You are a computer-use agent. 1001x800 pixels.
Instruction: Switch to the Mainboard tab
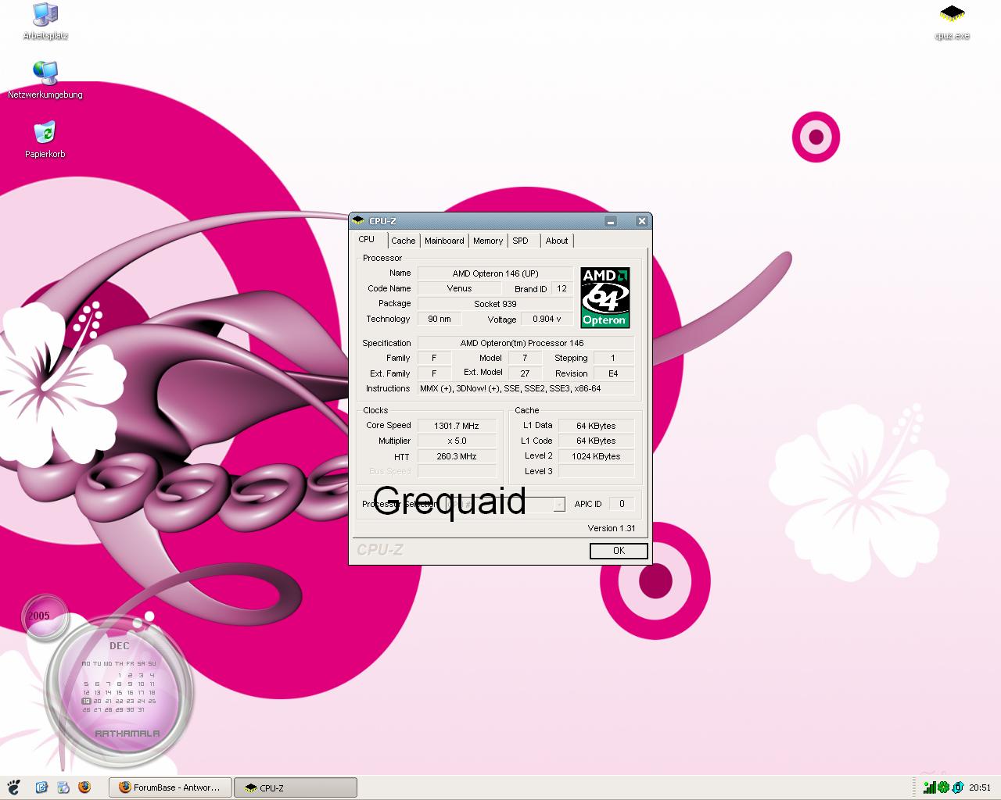444,241
